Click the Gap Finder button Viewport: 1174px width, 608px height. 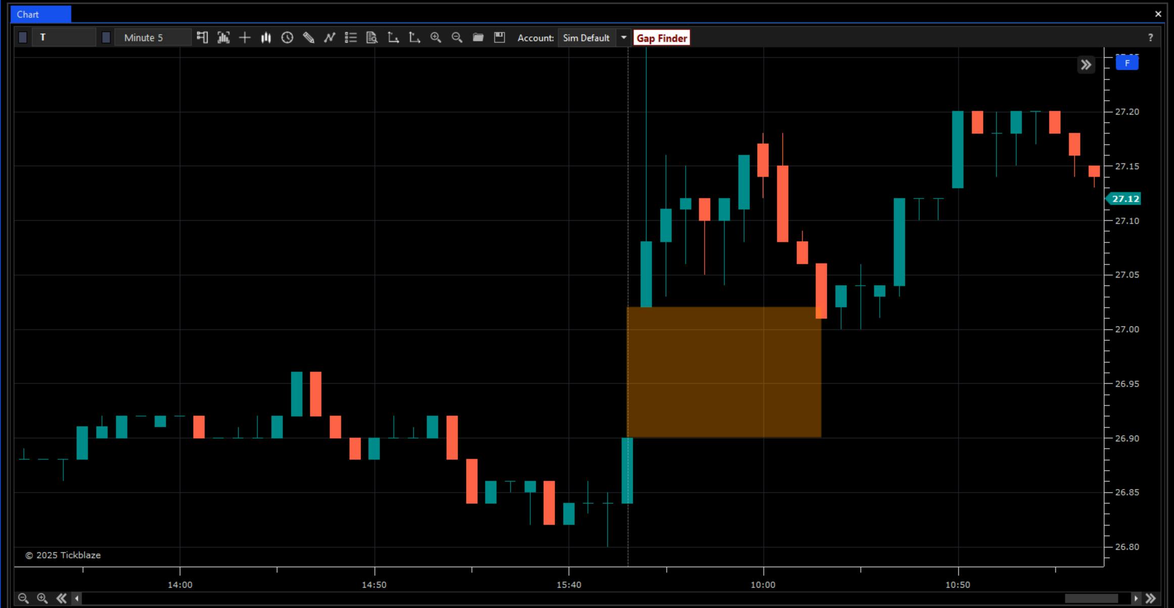(662, 38)
